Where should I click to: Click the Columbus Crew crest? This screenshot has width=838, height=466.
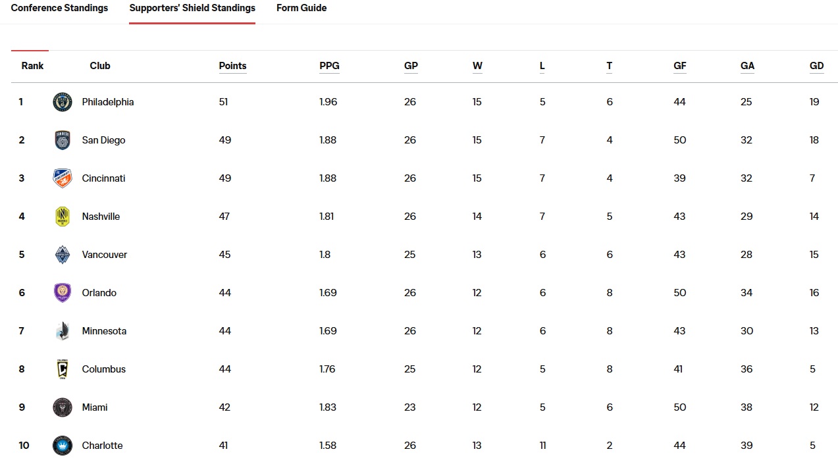click(x=63, y=369)
